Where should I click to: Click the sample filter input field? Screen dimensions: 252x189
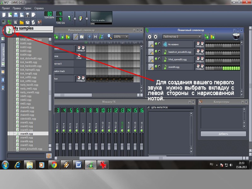(26, 156)
